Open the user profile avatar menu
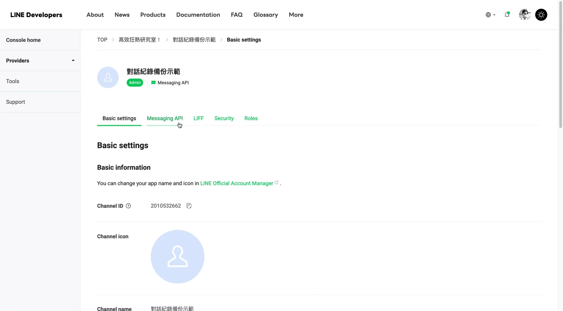The height and width of the screenshot is (311, 563). (x=525, y=15)
